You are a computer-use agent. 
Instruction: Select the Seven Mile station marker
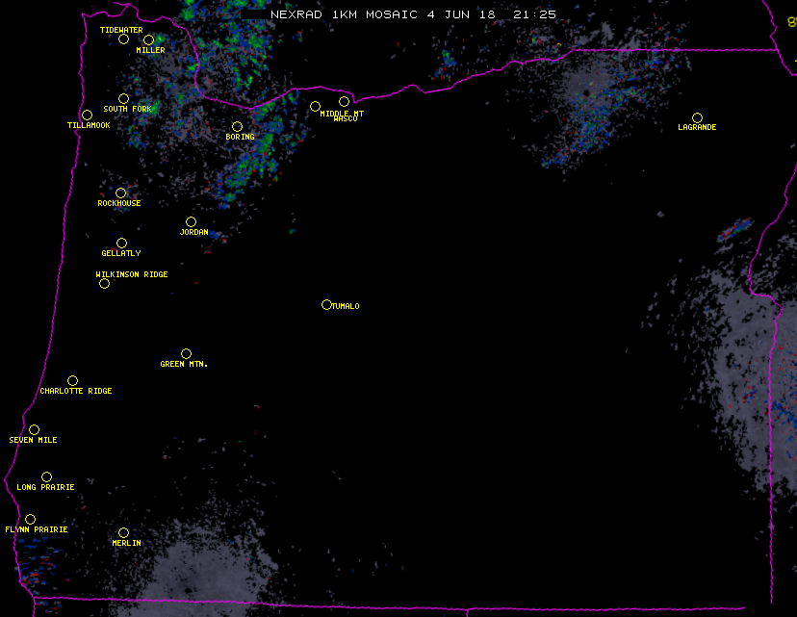point(34,430)
